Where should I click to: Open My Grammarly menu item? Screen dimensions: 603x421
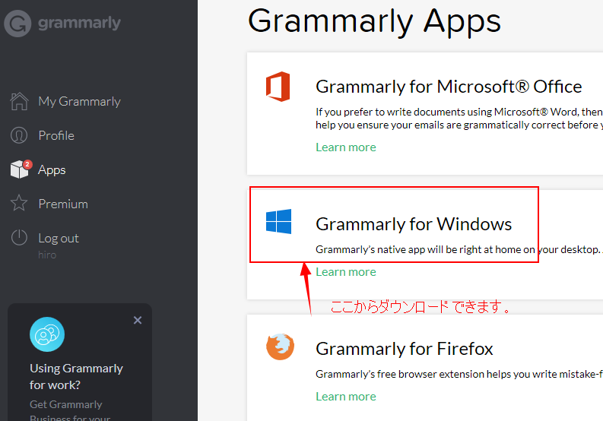pos(79,102)
